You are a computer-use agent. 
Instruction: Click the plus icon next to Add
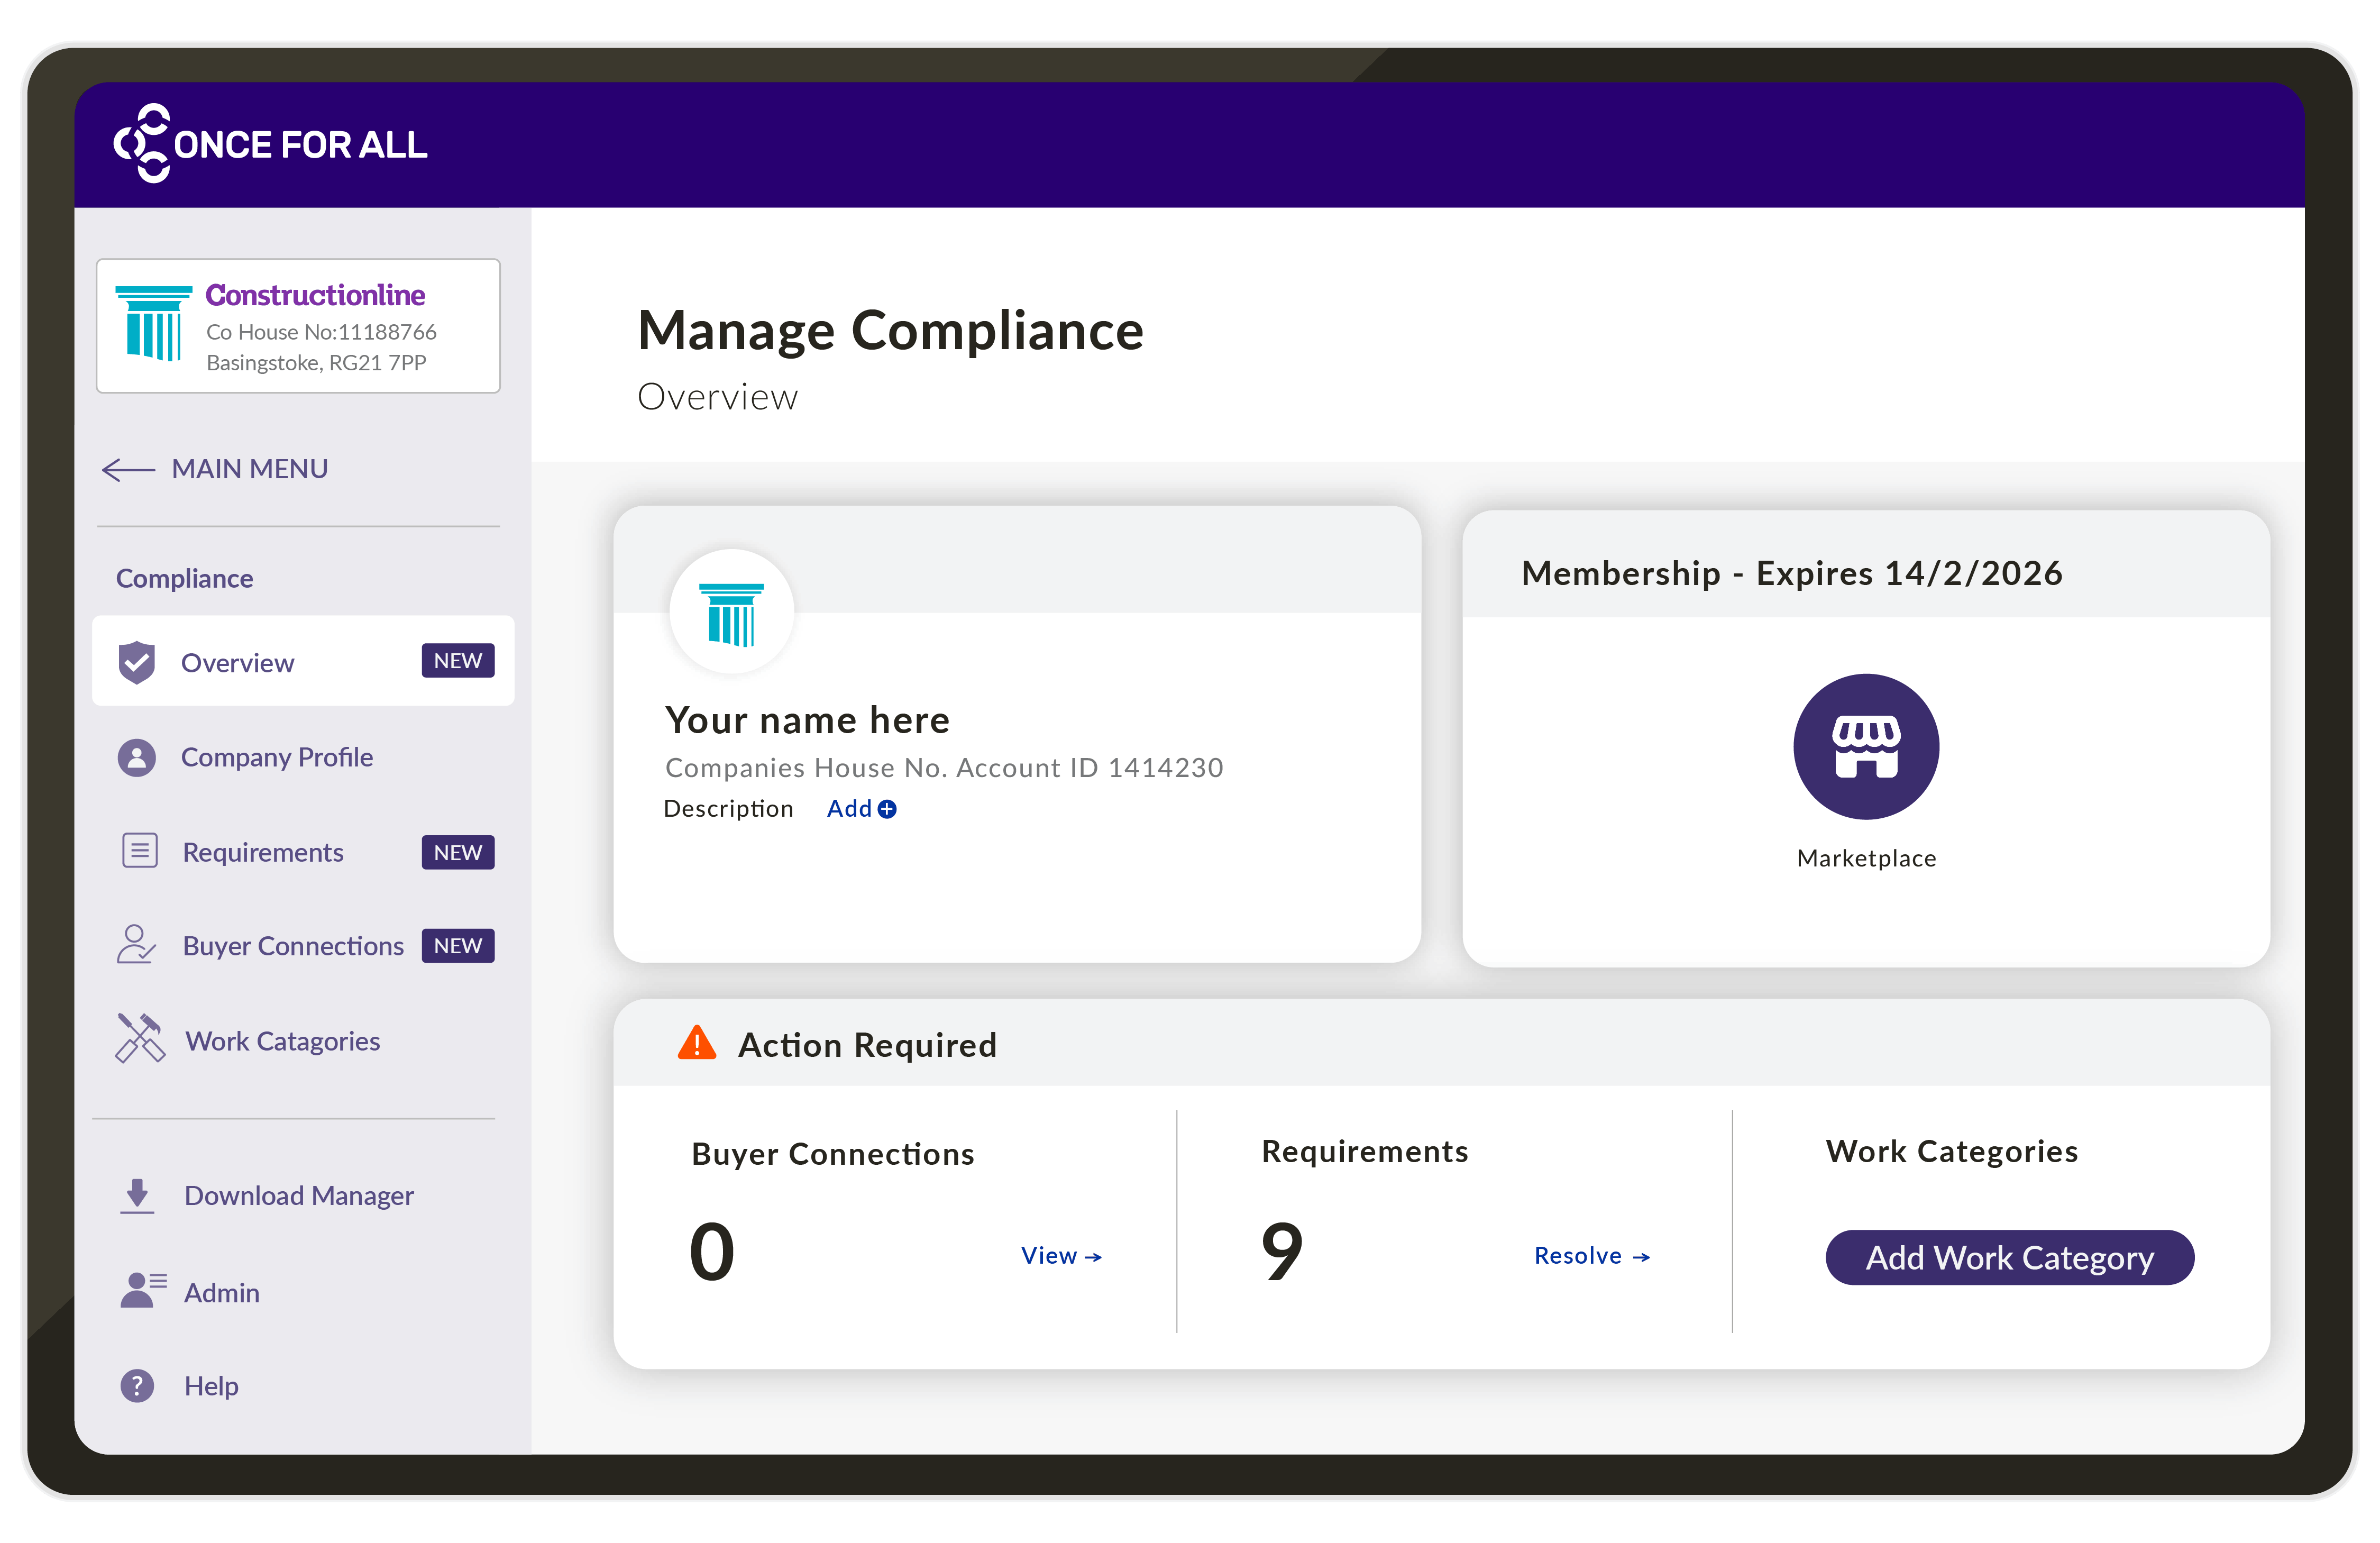click(887, 809)
